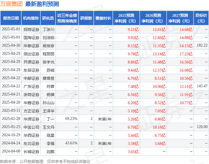Click the 120.00 target price value
Image resolution: width=209 pixels, height=164 pixels.
202,127
